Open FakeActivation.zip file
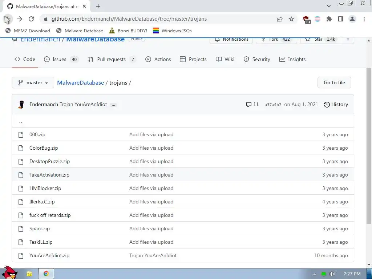 (49, 175)
